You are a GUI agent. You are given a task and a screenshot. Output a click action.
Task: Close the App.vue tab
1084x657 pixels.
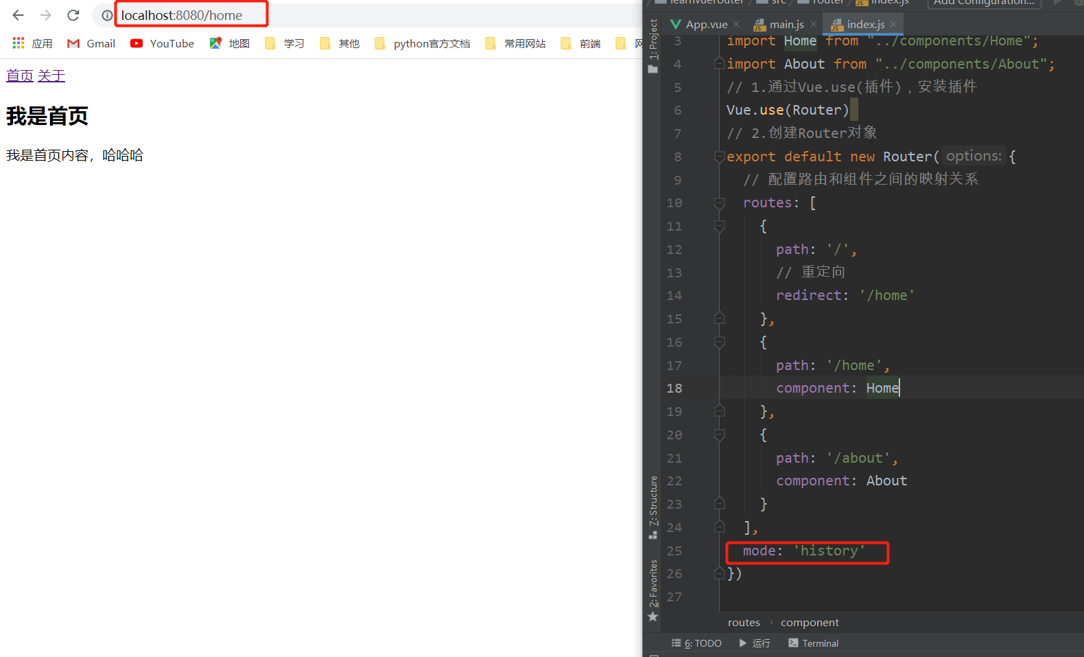736,25
